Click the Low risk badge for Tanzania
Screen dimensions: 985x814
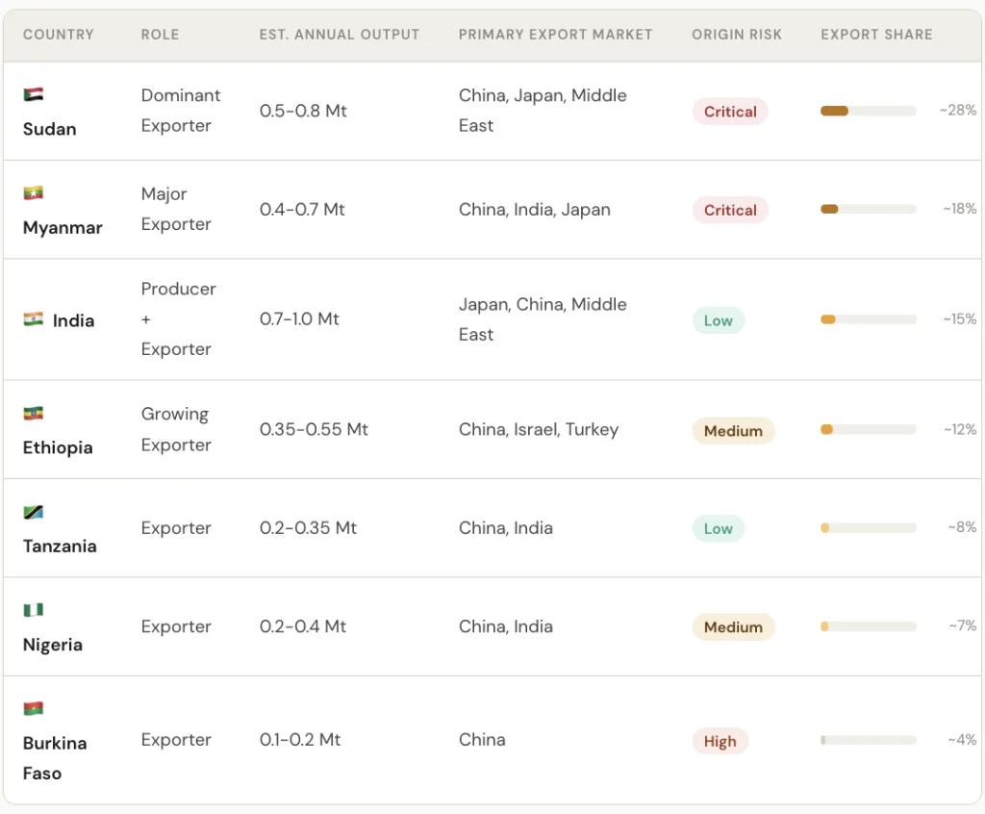click(x=718, y=528)
